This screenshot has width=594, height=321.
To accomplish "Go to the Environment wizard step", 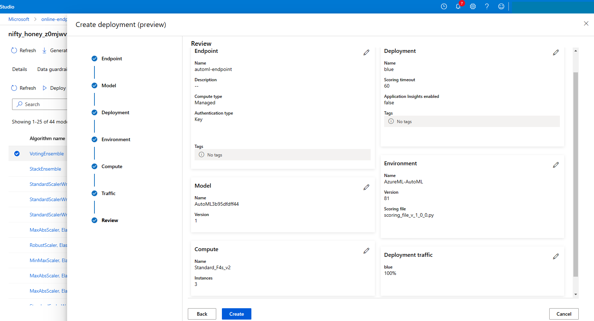I will pos(116,139).
